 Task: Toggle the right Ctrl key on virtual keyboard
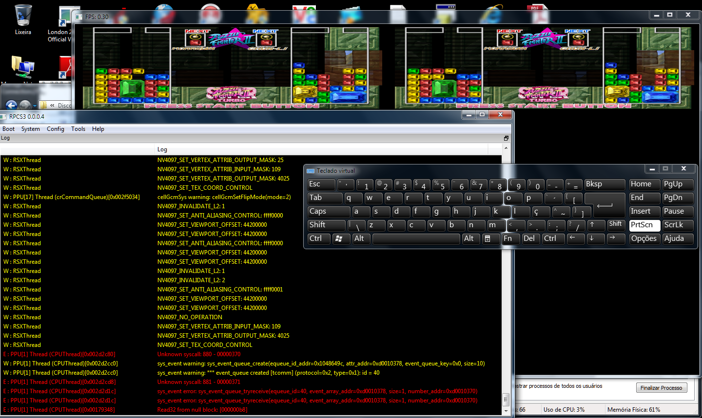[553, 239]
